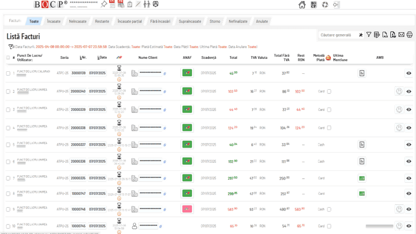Open the Fără încasări tab
416x234 pixels.
tap(160, 21)
